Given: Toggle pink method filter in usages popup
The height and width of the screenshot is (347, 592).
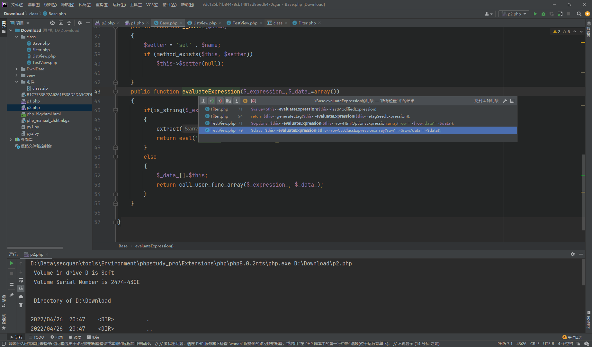Looking at the screenshot, I should (x=254, y=101).
